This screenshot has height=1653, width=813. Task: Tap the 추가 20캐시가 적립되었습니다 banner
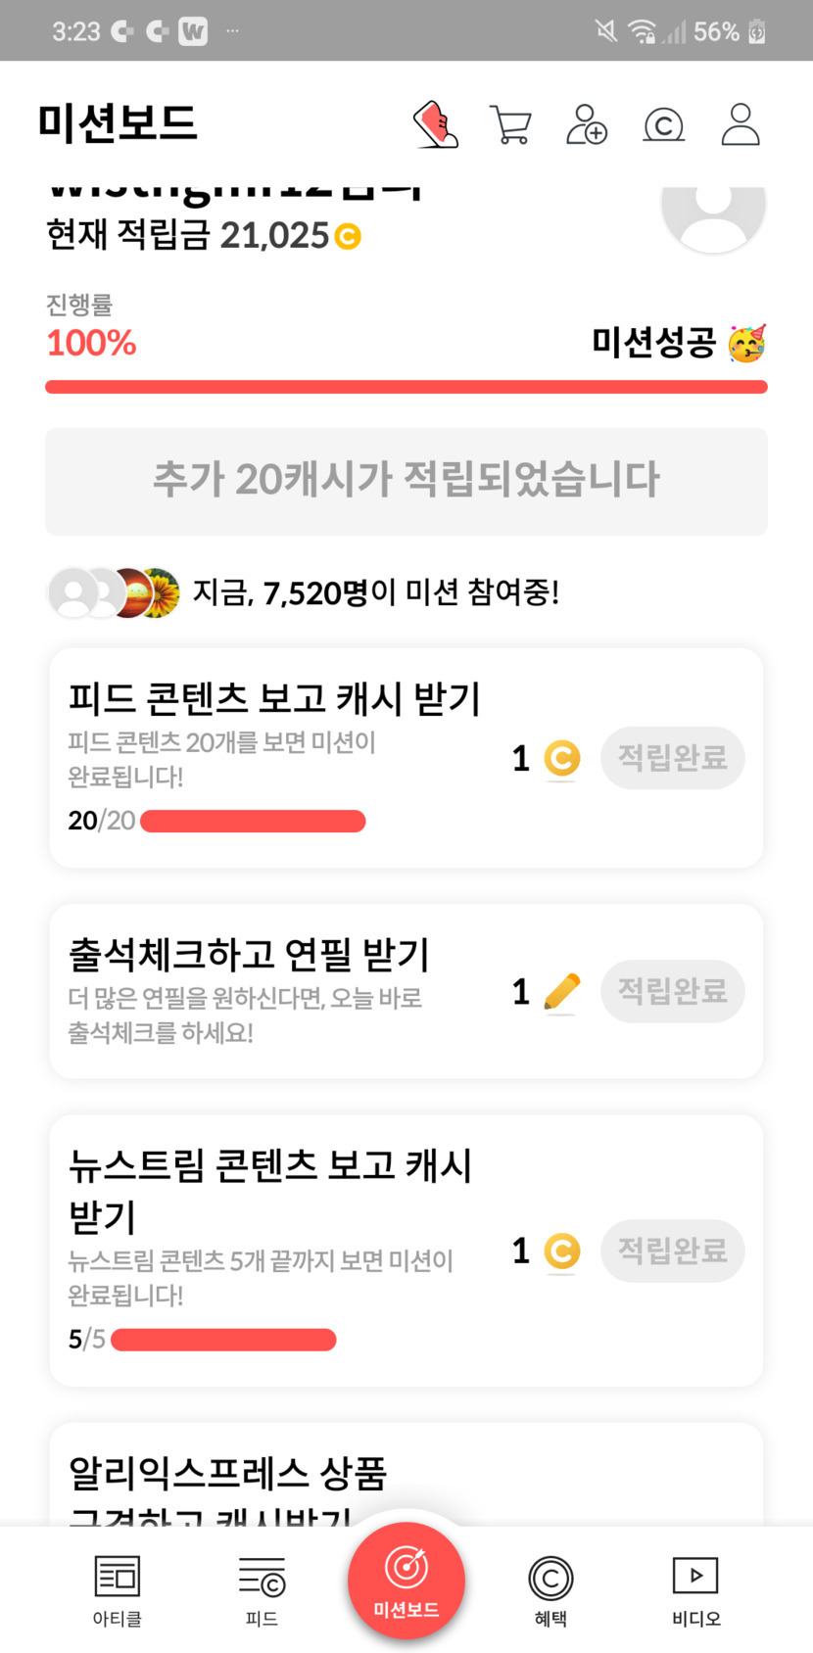406,481
